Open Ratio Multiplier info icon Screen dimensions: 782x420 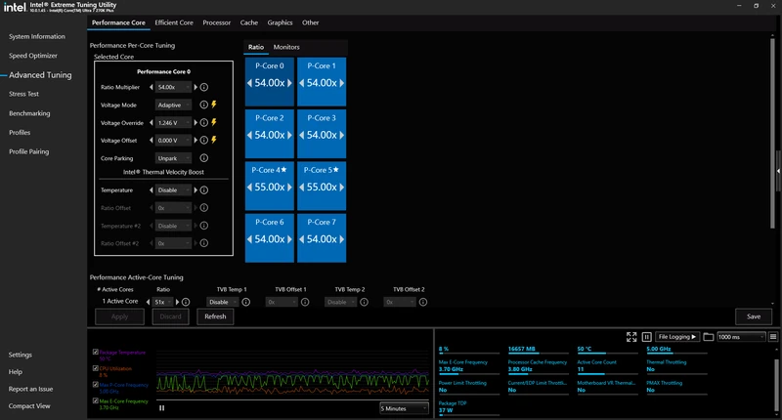click(204, 87)
